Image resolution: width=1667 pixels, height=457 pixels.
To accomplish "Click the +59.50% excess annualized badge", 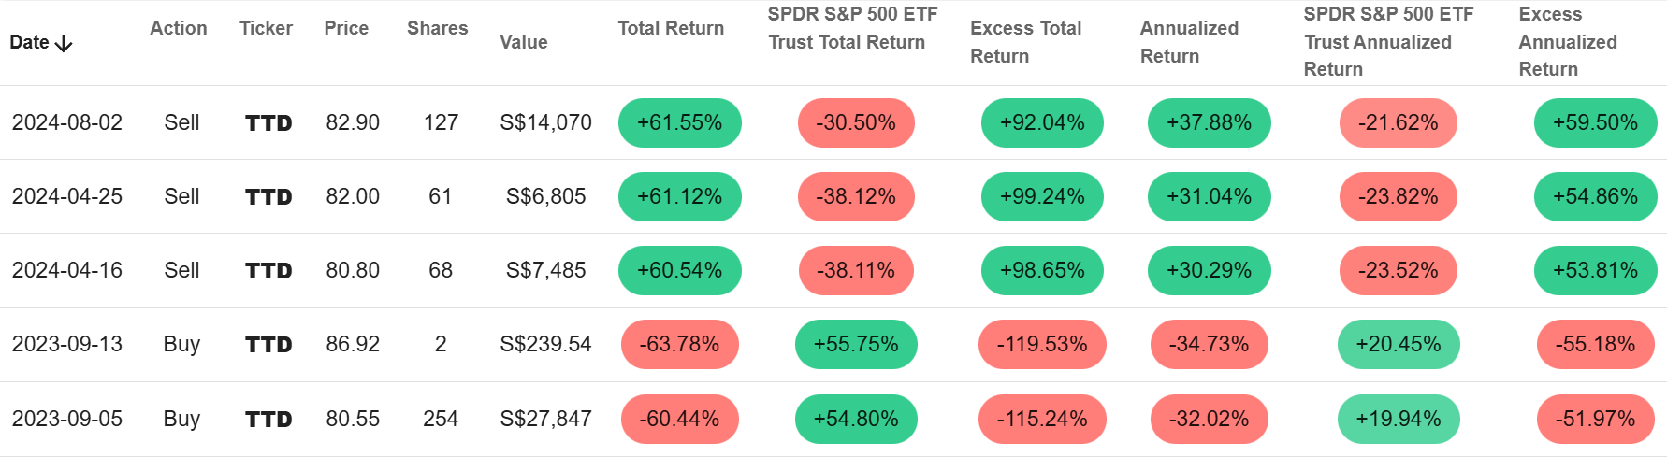I will pyautogui.click(x=1594, y=123).
